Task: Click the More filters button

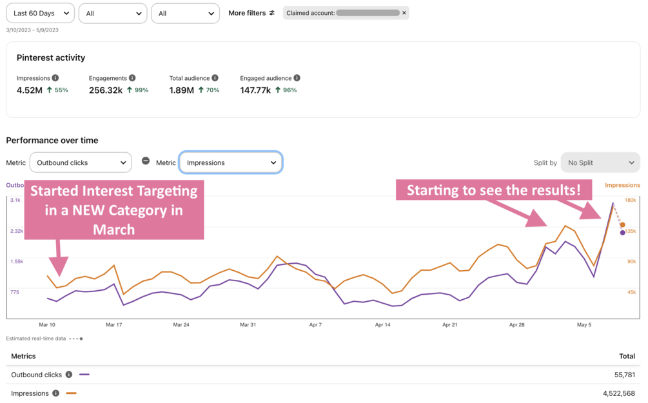Action: point(251,13)
